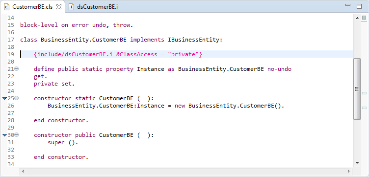Collapse the public constructor at line 30
The height and width of the screenshot is (177, 369).
click(17, 135)
